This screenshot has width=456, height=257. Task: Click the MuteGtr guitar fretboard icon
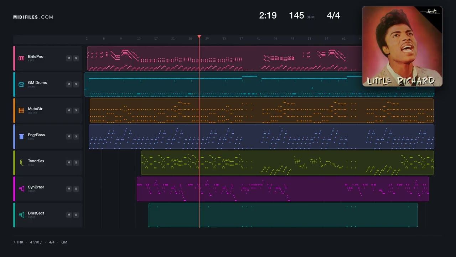21,110
